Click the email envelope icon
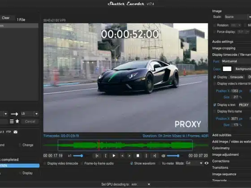The image size is (251, 188). 16,132
